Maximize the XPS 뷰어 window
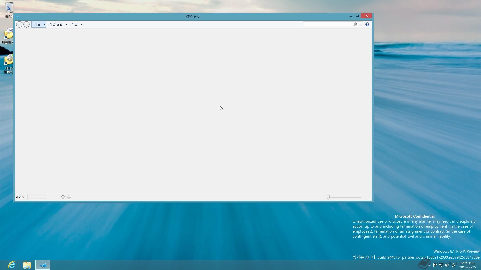Viewport: 481px width, 270px height. click(x=357, y=16)
